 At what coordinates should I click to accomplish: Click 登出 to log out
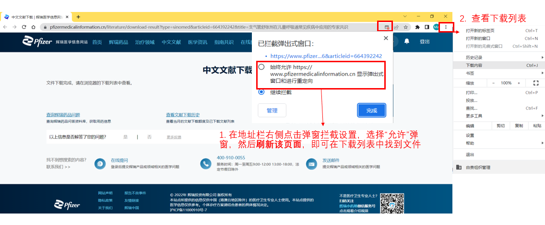coord(425,42)
